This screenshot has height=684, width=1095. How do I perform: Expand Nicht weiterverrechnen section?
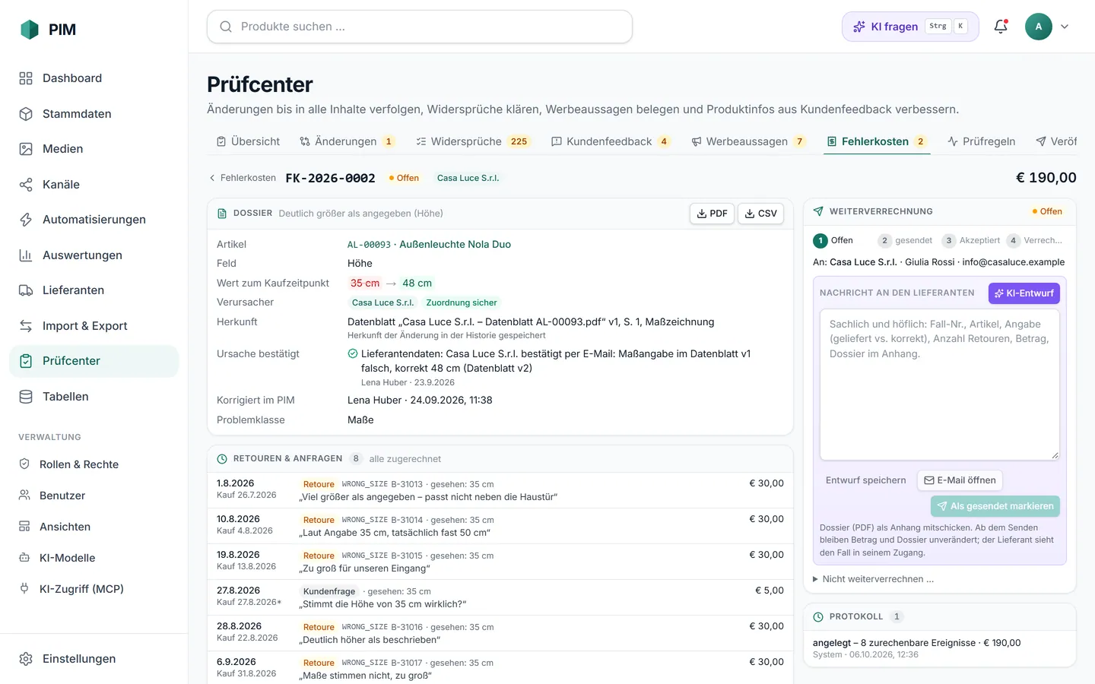click(873, 579)
